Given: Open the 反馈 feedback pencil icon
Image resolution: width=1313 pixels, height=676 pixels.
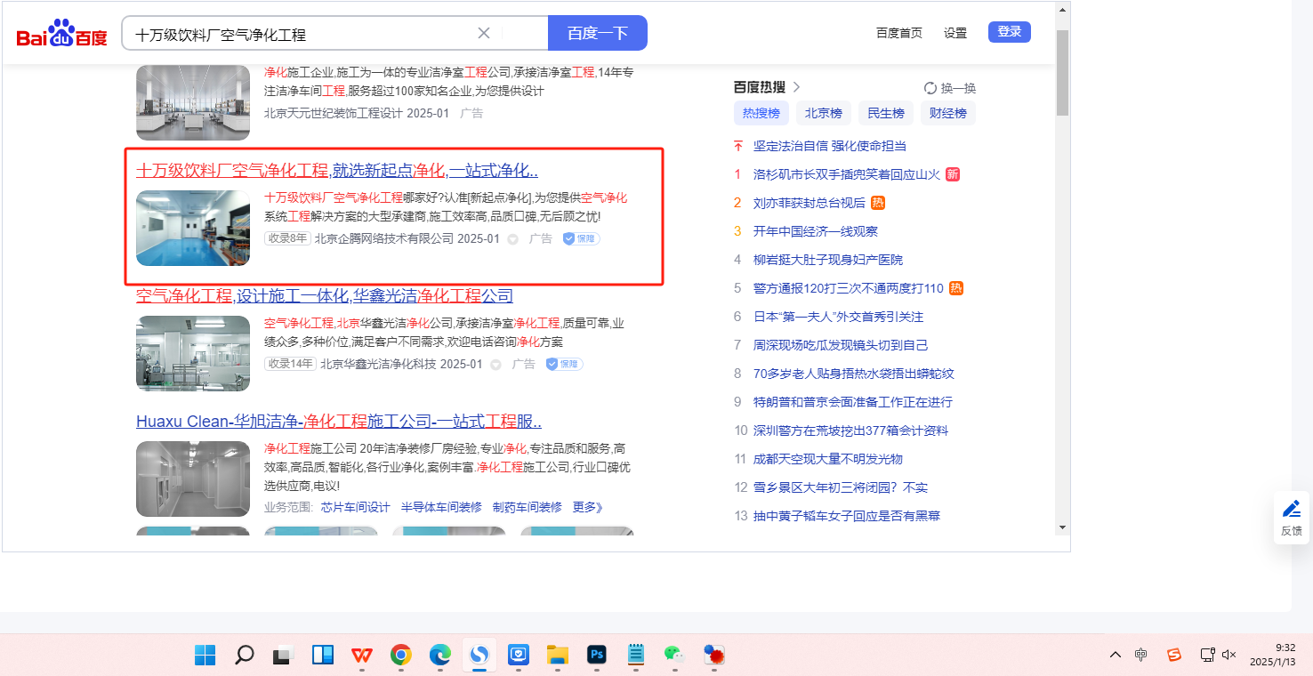Looking at the screenshot, I should pos(1292,510).
